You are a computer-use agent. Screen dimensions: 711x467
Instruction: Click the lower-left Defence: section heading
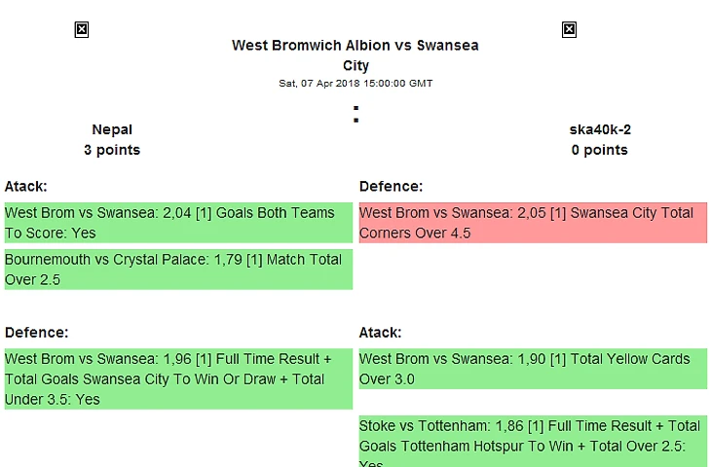click(x=36, y=332)
